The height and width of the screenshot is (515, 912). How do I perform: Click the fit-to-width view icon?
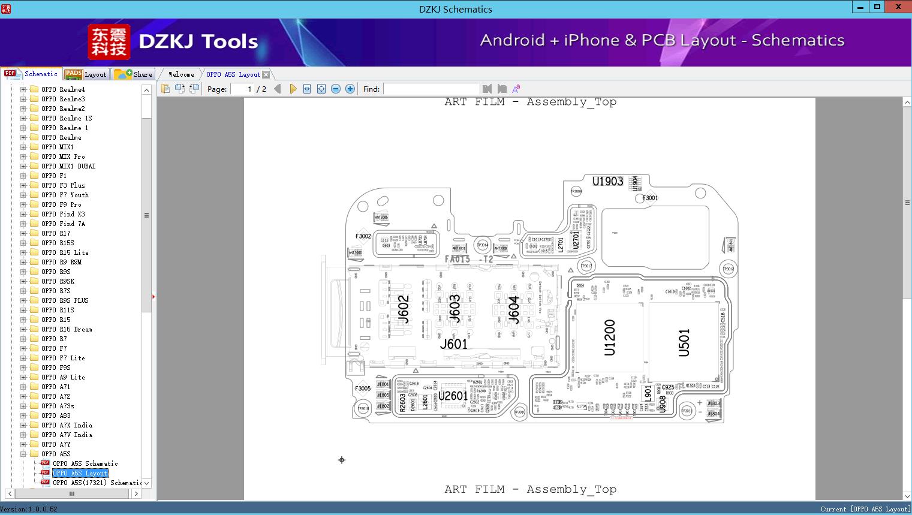click(x=306, y=88)
